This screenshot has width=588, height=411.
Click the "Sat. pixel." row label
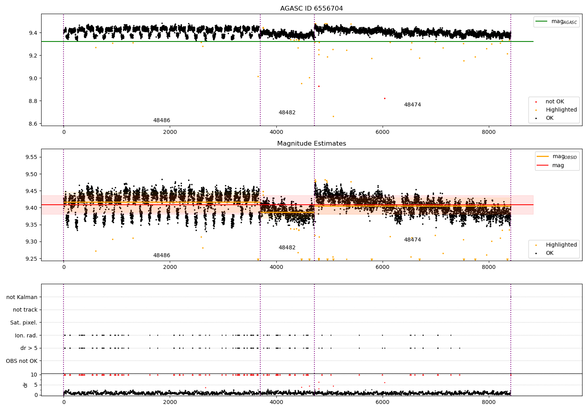24,323
